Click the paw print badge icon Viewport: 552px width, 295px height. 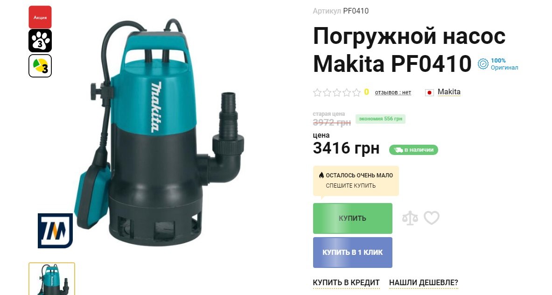(x=40, y=41)
